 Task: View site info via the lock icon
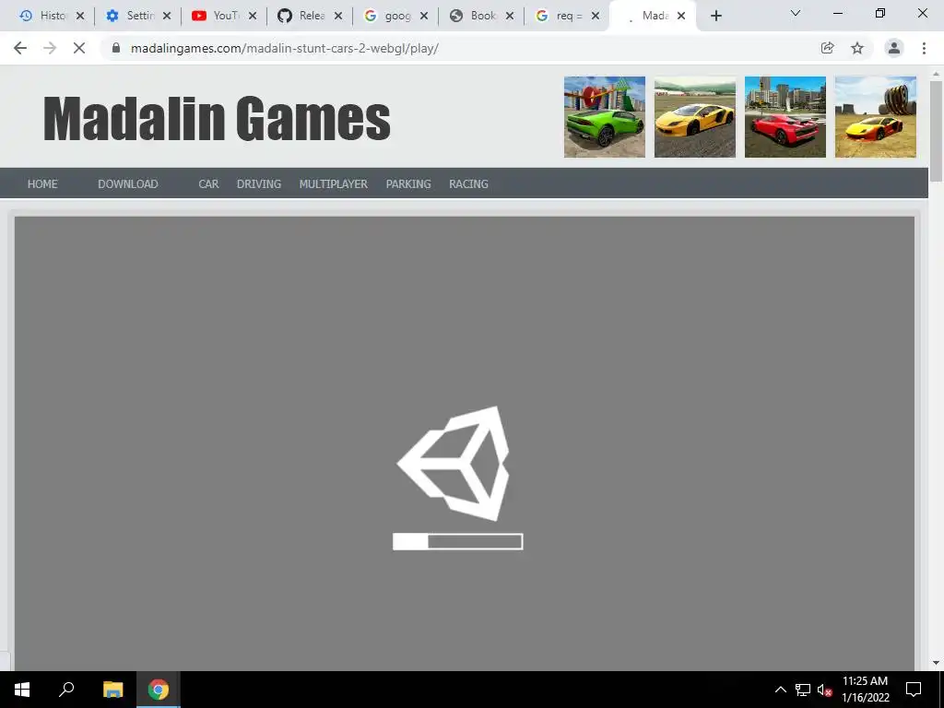point(116,48)
